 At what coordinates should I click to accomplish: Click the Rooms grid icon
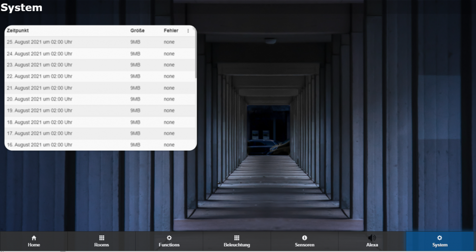point(101,238)
